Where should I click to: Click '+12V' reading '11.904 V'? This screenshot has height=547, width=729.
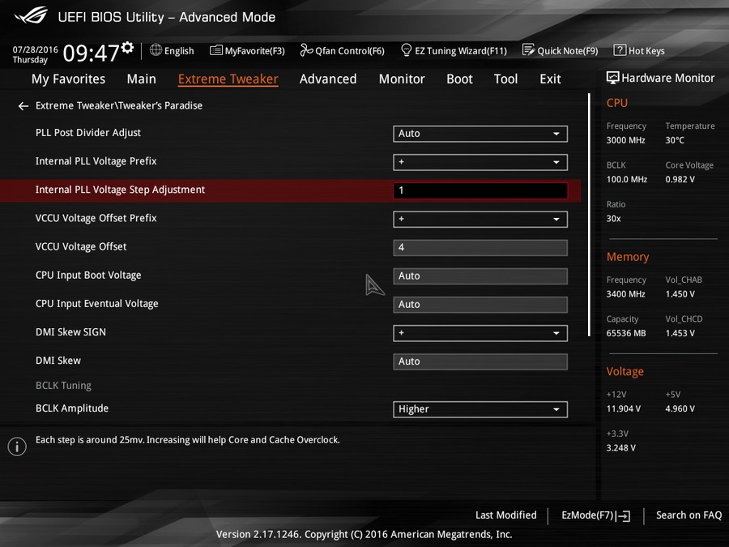click(623, 409)
